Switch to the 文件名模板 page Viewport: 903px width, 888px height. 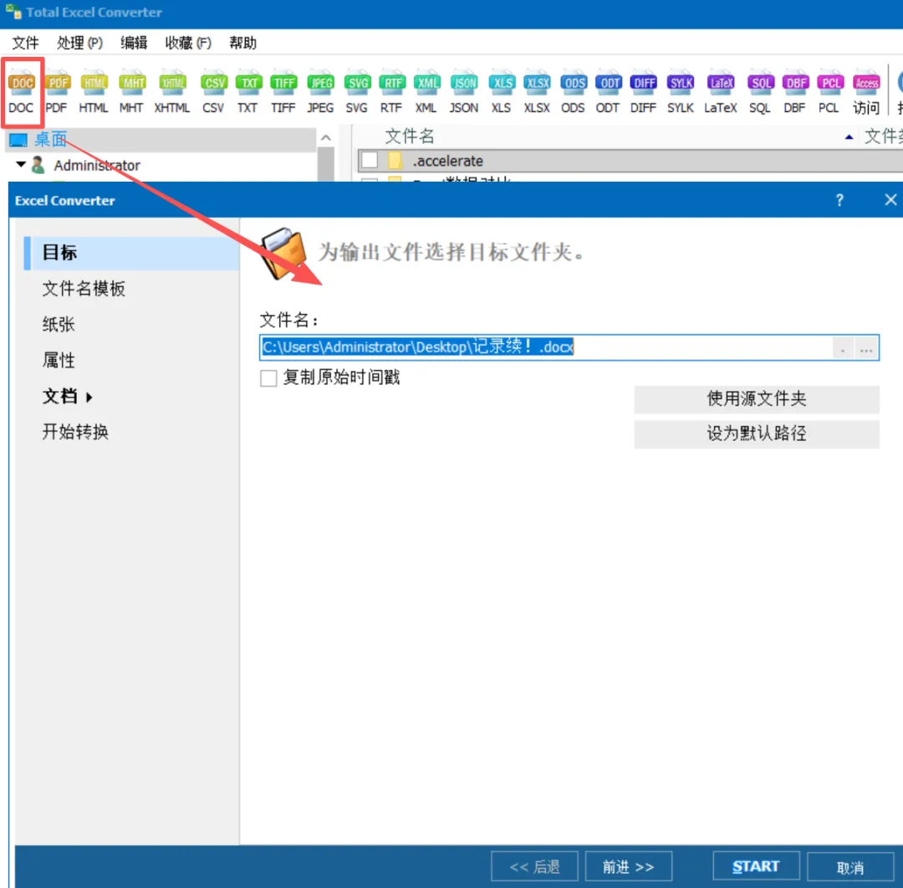point(84,288)
